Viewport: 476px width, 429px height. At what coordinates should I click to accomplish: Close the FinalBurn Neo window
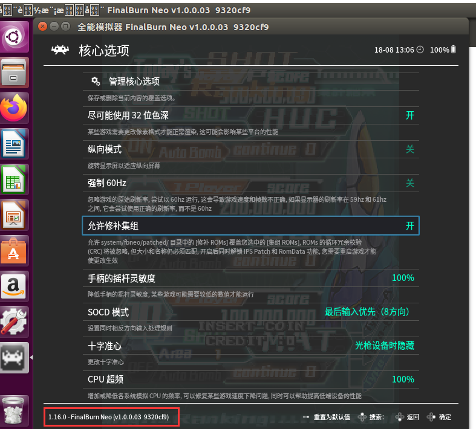[x=43, y=27]
